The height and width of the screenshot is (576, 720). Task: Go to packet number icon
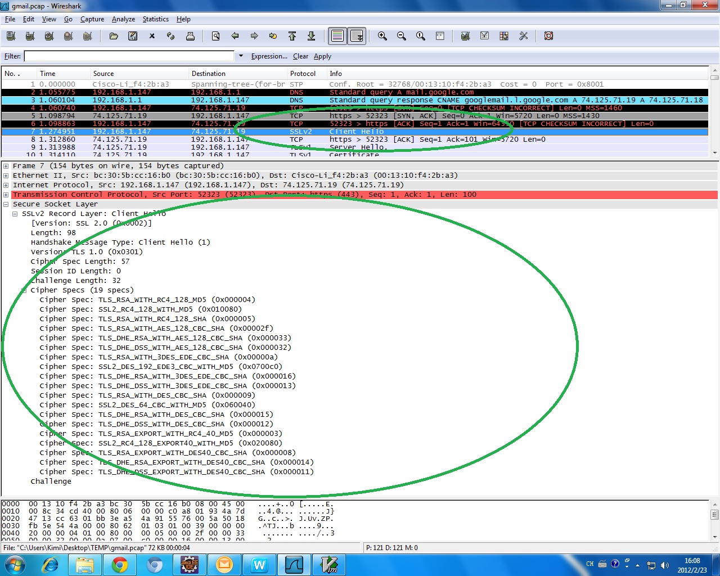pyautogui.click(x=273, y=36)
